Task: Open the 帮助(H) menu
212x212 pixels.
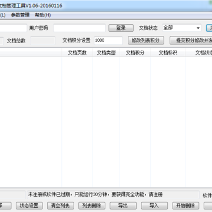Action: click(43, 15)
